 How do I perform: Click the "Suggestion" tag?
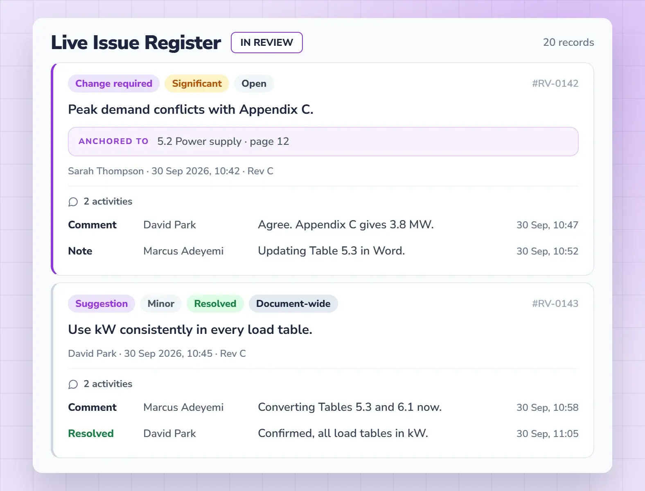click(x=101, y=304)
